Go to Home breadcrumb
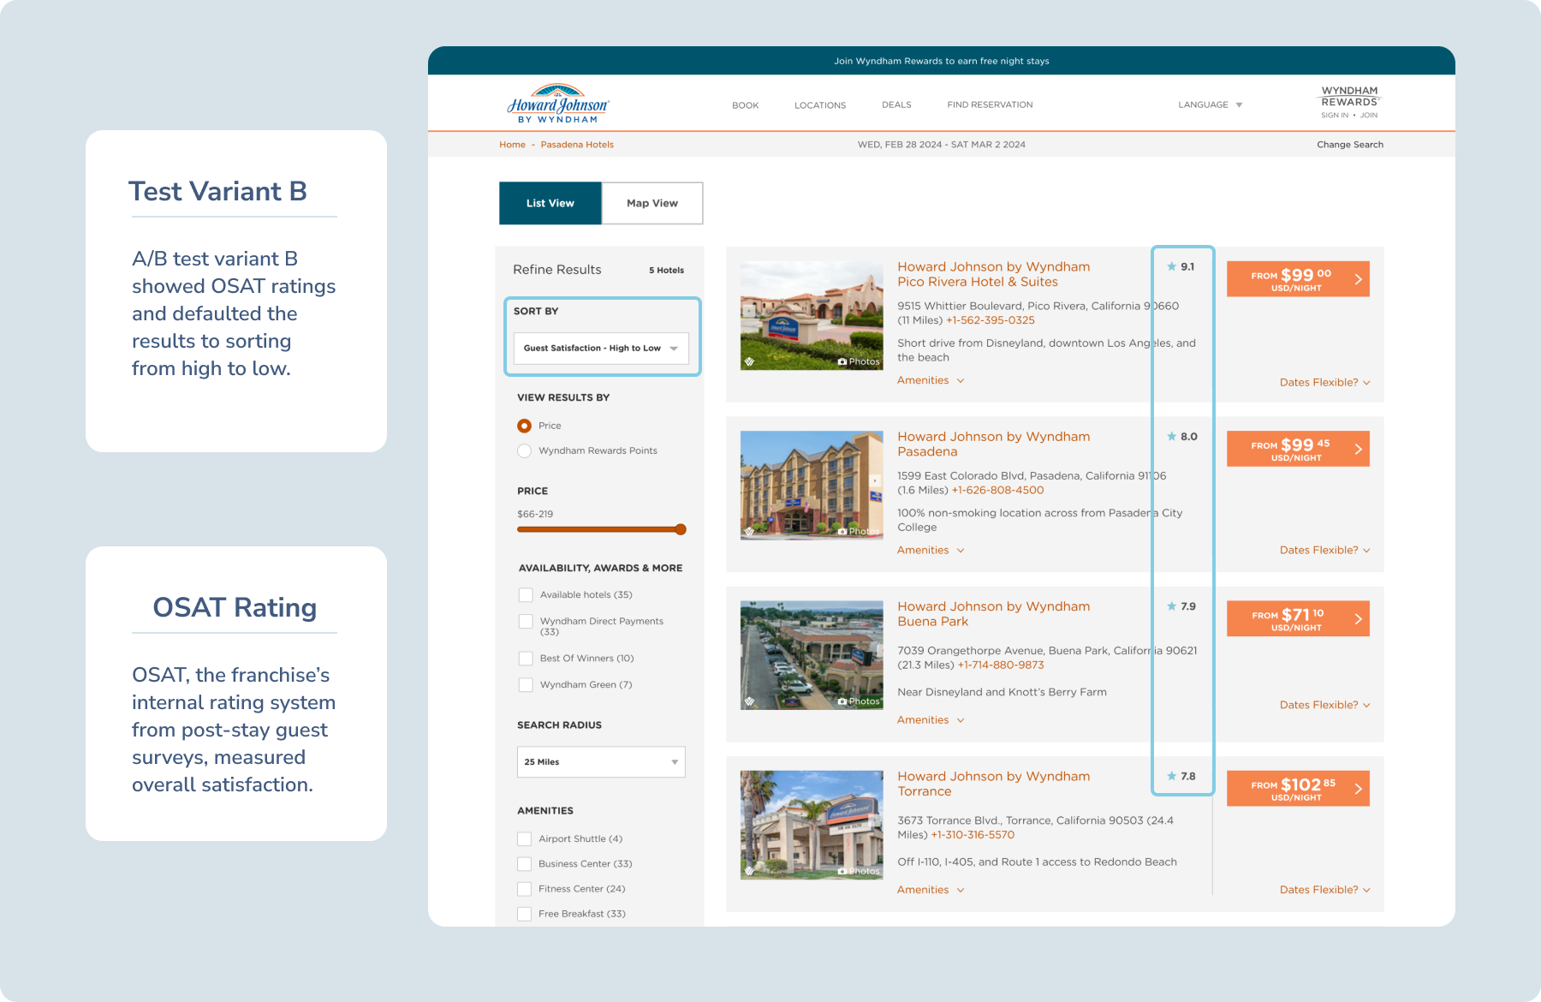1541x1002 pixels. point(512,145)
